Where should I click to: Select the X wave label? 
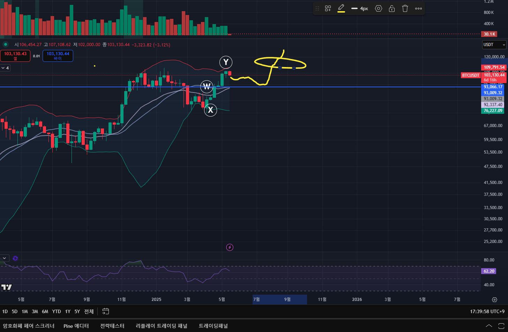[210, 110]
